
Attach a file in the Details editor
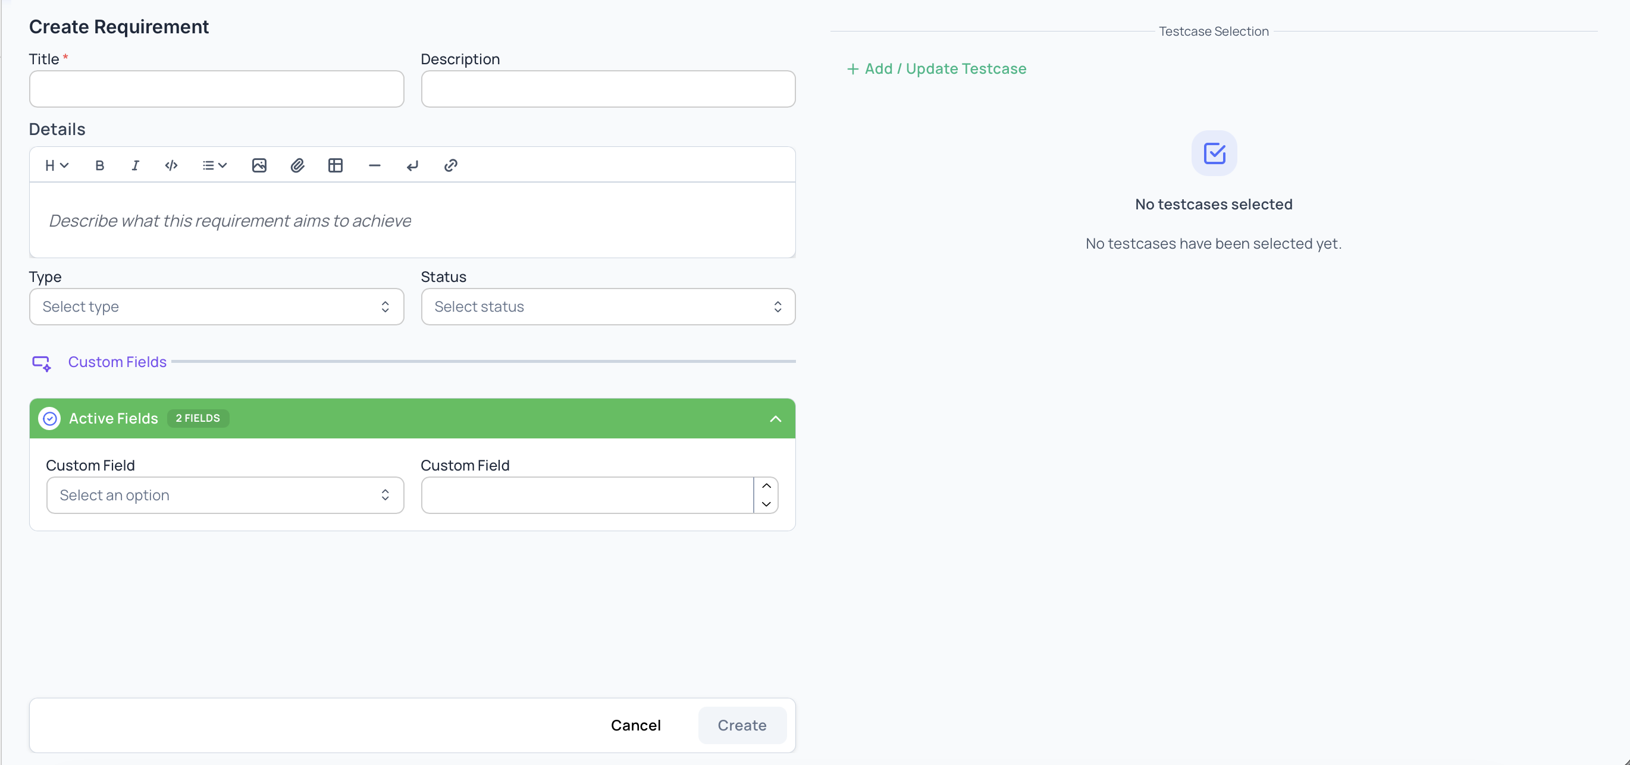(x=297, y=165)
